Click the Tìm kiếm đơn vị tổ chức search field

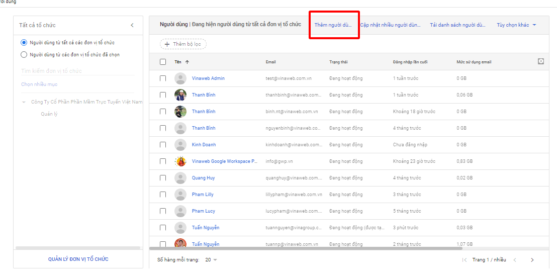coord(77,71)
